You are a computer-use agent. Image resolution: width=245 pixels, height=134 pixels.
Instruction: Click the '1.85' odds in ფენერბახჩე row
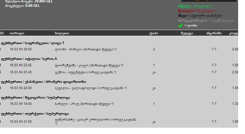click(235, 121)
